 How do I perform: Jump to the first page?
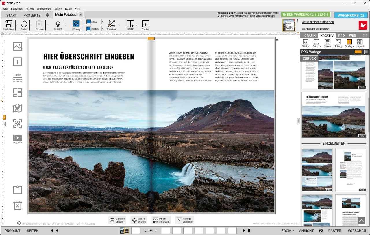tap(52, 230)
